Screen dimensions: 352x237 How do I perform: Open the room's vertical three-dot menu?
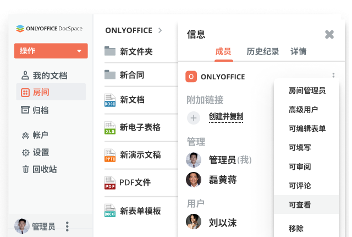333,75
